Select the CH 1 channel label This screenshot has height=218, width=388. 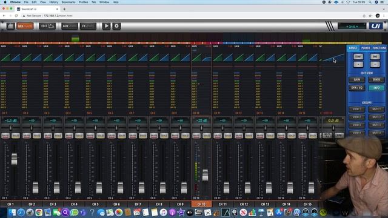click(x=10, y=204)
